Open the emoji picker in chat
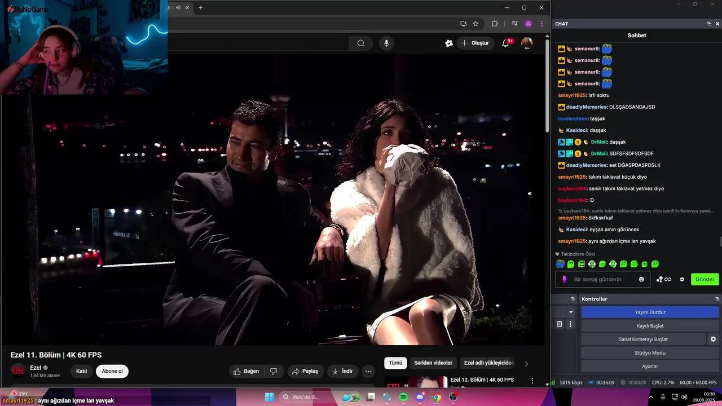 click(x=641, y=279)
